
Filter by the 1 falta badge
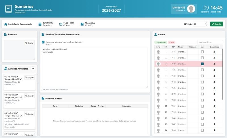coord(172,42)
